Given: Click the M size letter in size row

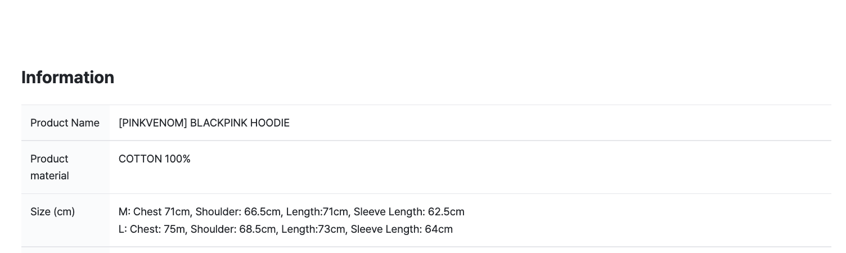Looking at the screenshot, I should click(x=123, y=211).
